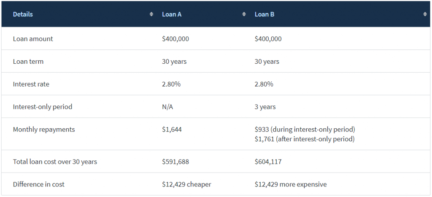Click the 3 years interest-only cell
This screenshot has width=432, height=197.
265,107
